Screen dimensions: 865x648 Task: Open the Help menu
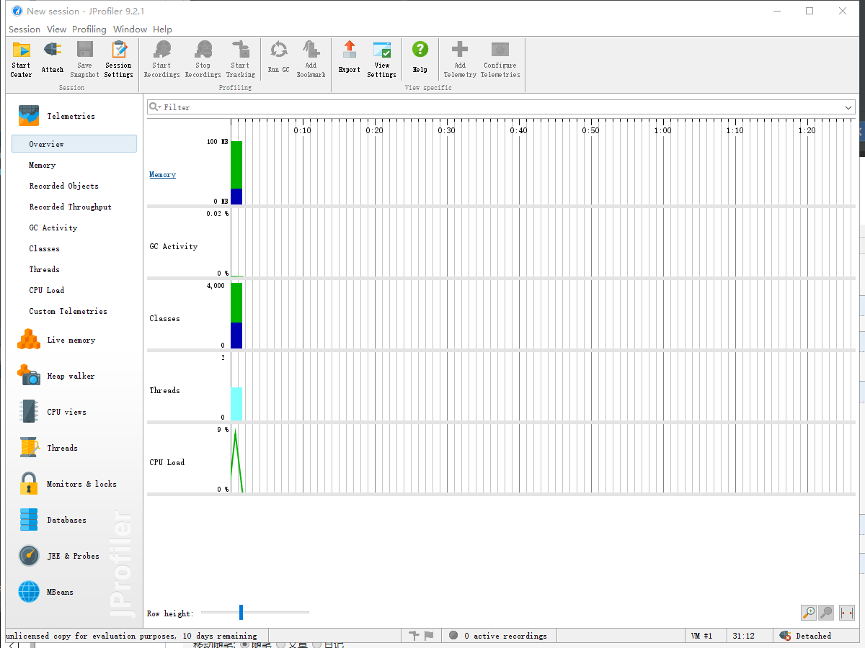(x=162, y=30)
